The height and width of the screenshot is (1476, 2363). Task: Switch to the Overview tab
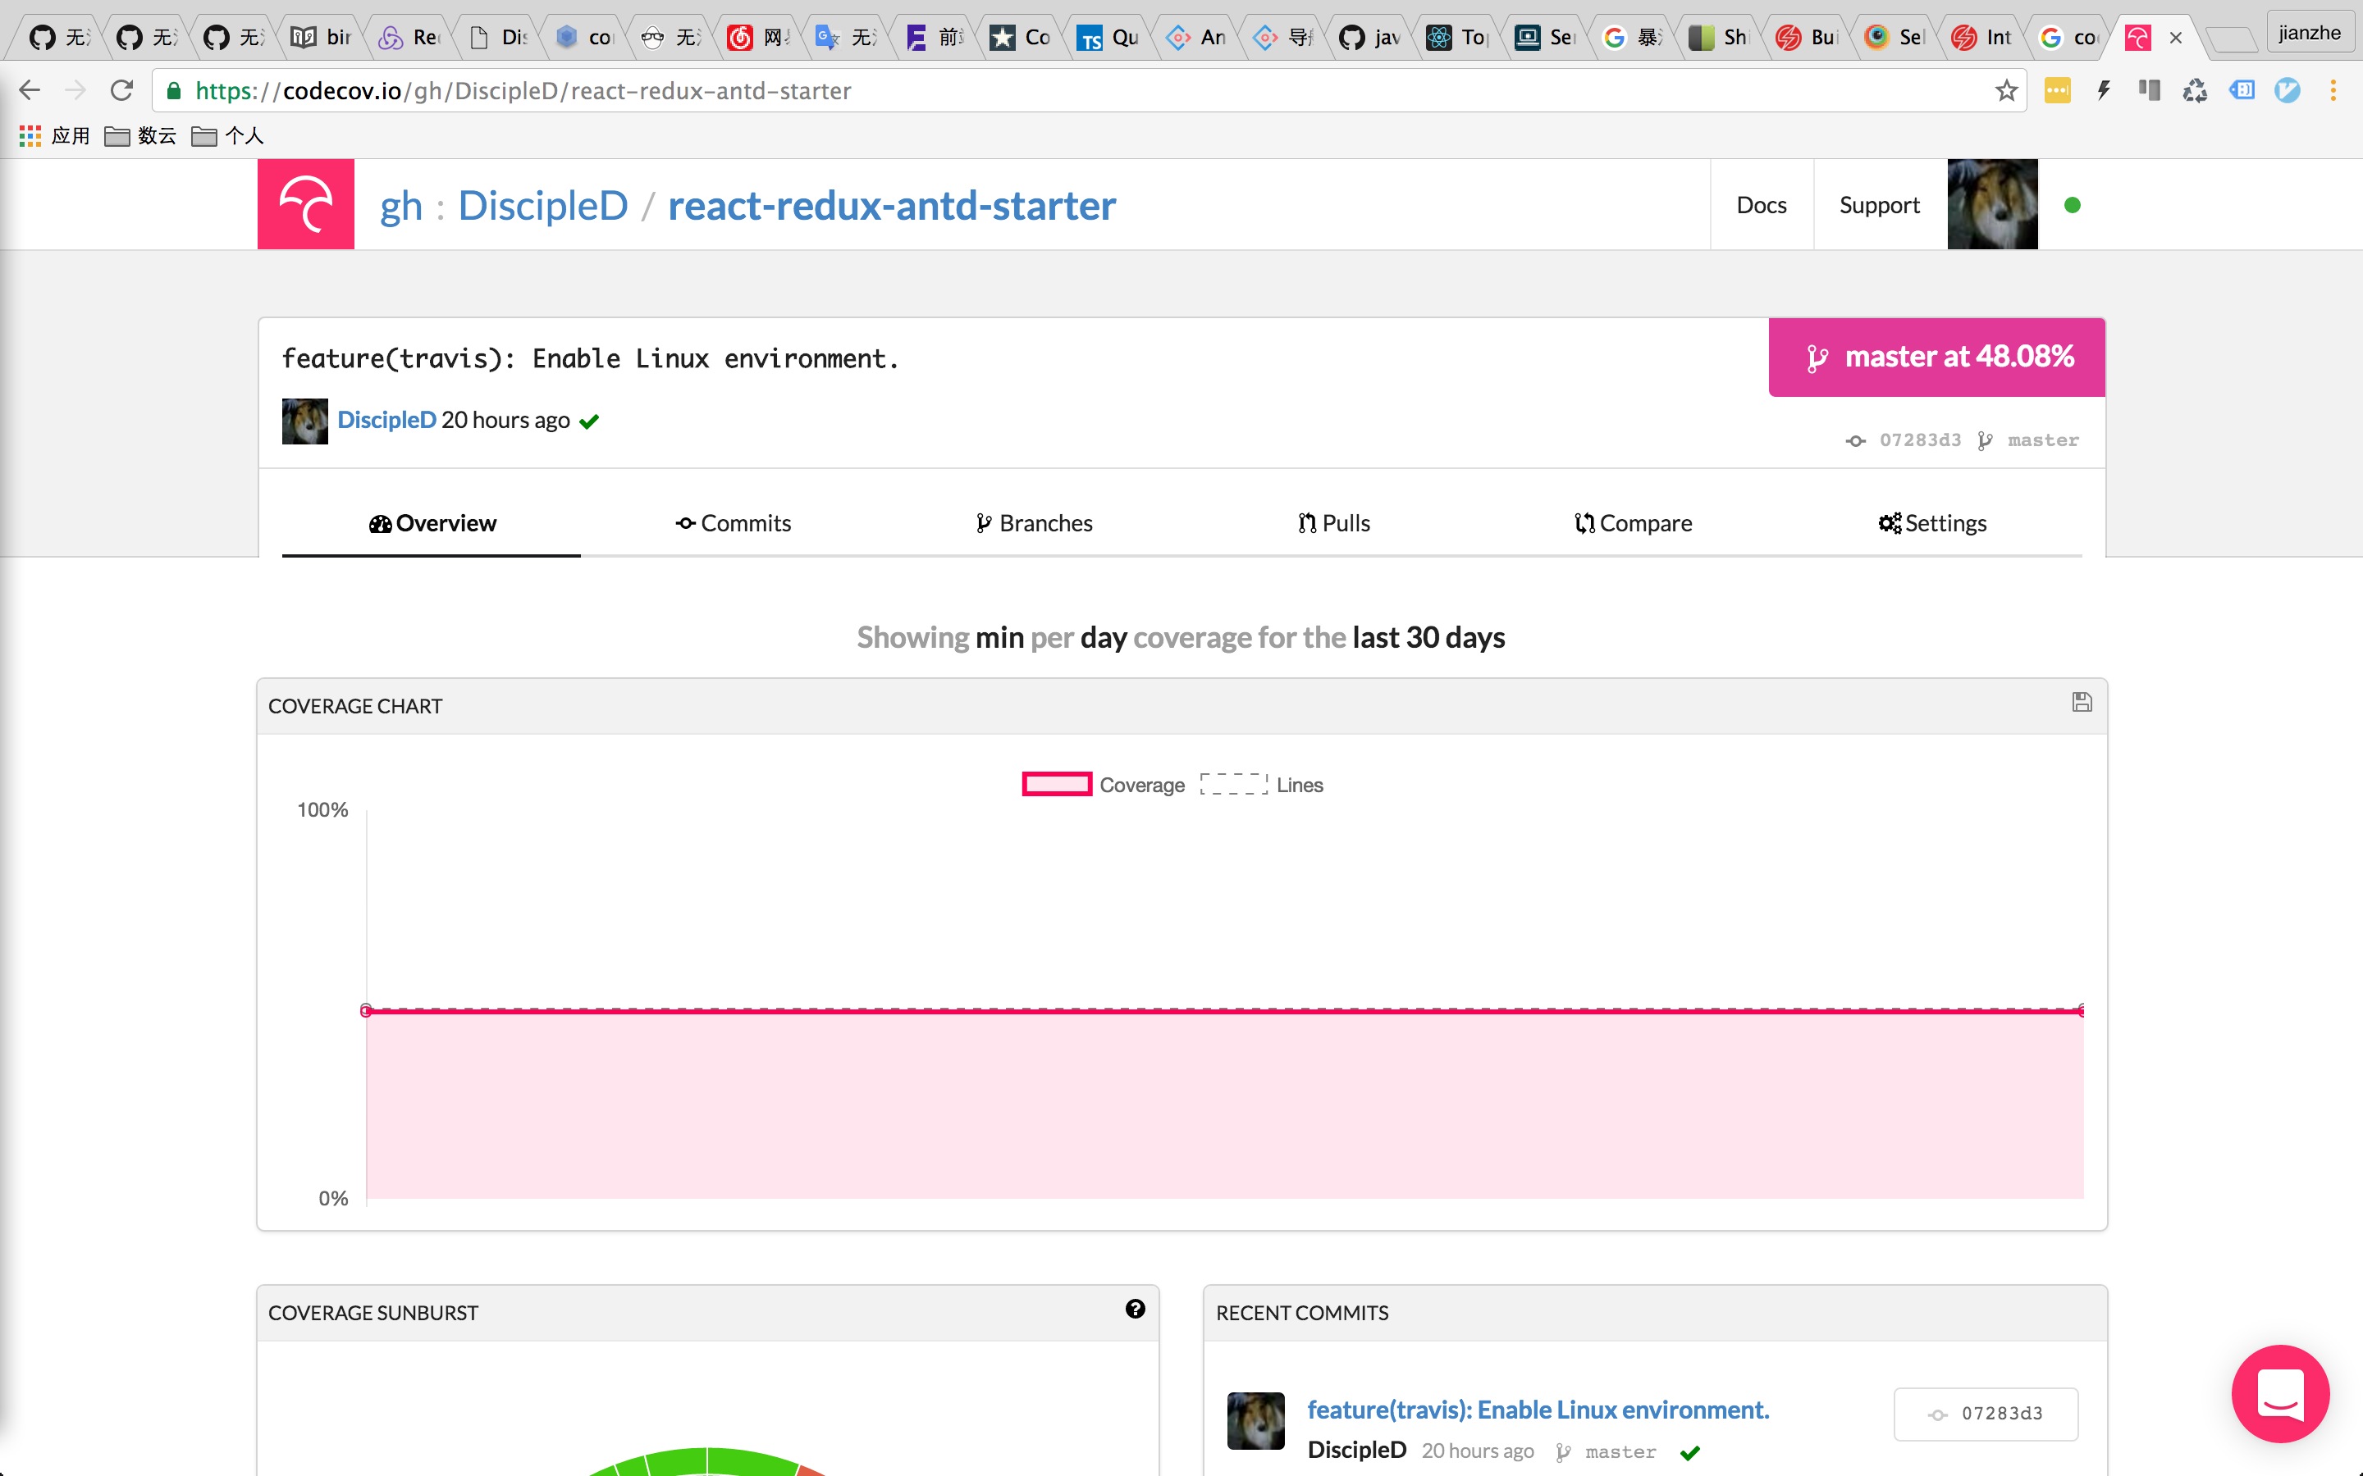(x=432, y=523)
